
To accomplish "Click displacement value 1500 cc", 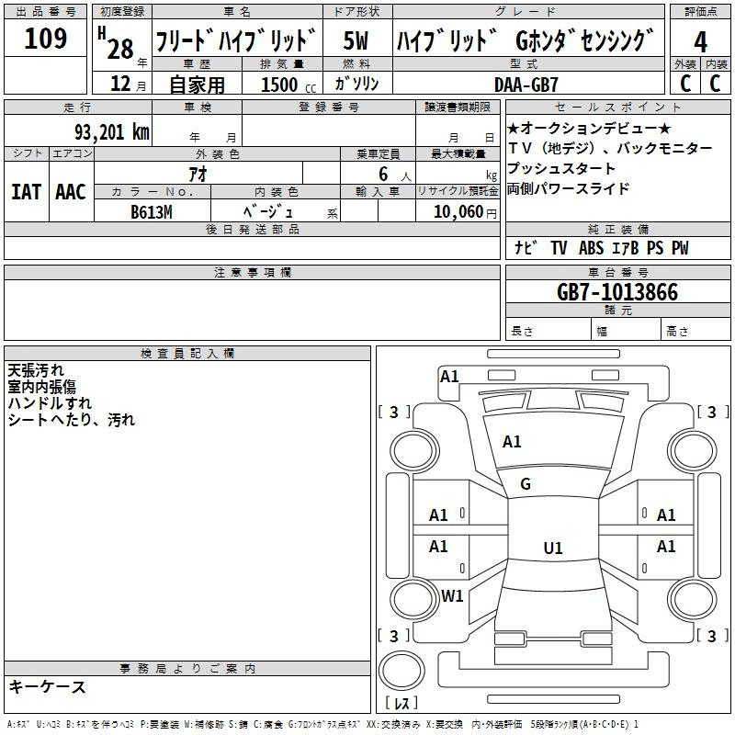I will point(288,85).
